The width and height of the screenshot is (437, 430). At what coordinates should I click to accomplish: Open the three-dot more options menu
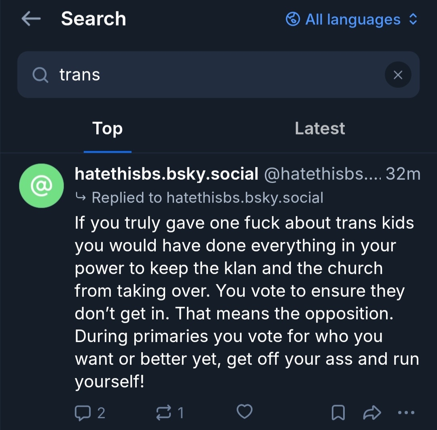click(406, 413)
